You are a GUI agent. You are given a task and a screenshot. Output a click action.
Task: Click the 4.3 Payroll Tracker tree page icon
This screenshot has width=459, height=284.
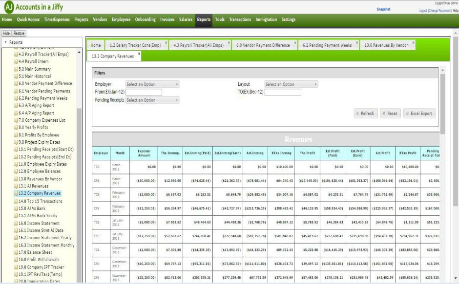tap(16, 55)
